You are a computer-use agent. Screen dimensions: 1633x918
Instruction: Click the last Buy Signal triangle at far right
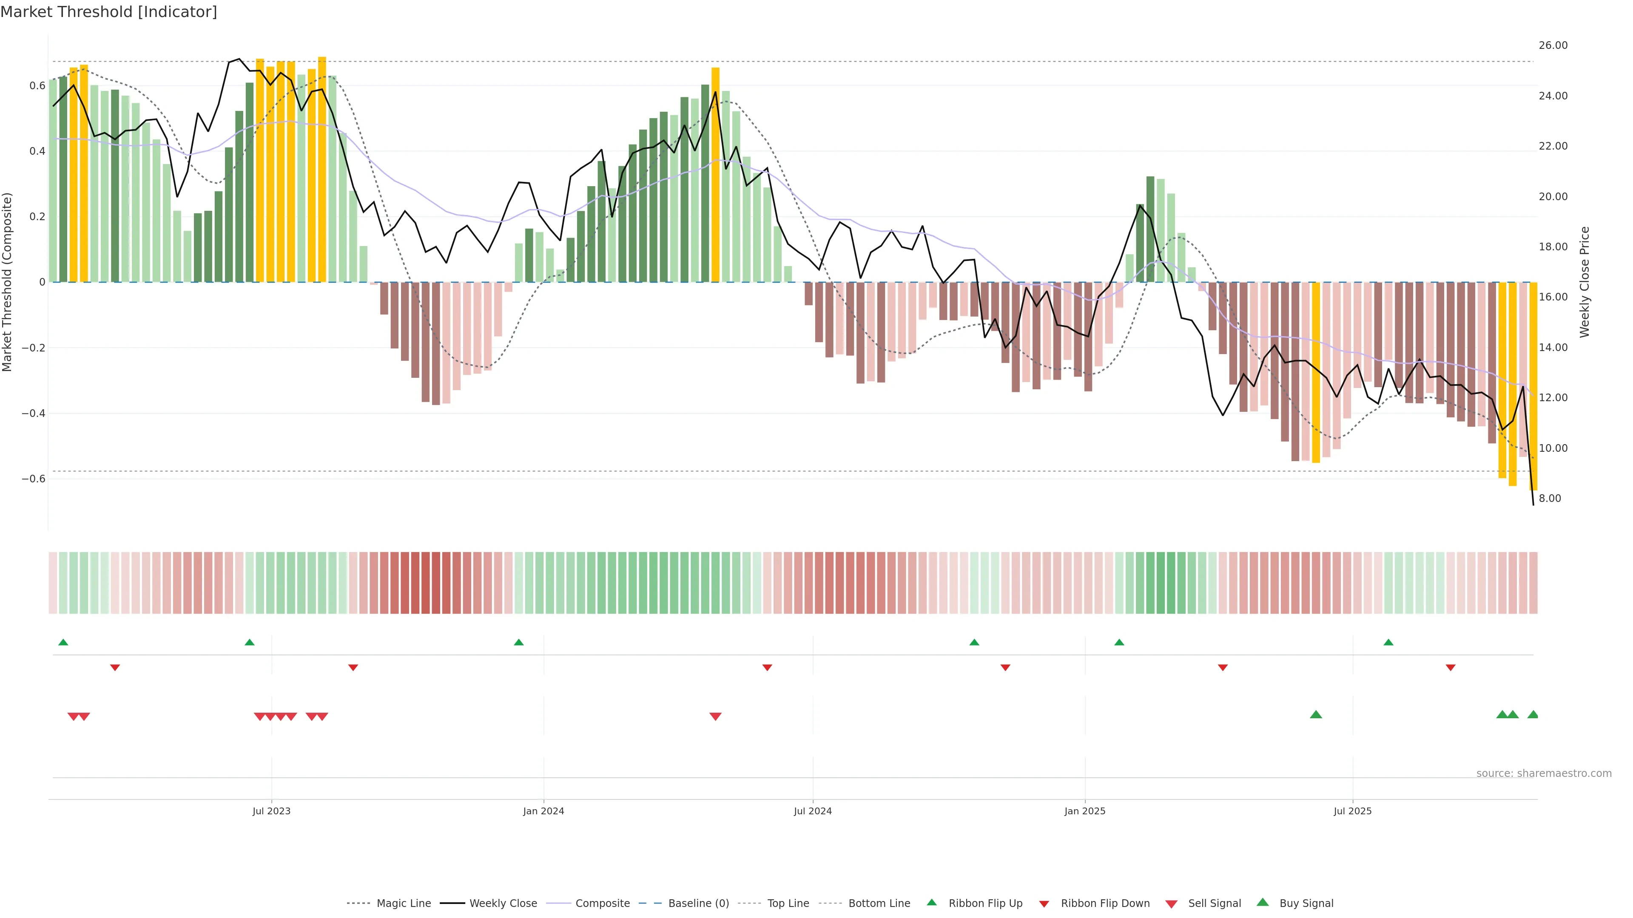[1533, 714]
